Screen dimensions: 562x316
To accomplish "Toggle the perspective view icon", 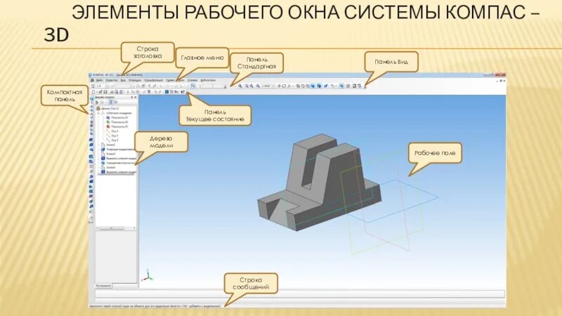I will [326, 86].
